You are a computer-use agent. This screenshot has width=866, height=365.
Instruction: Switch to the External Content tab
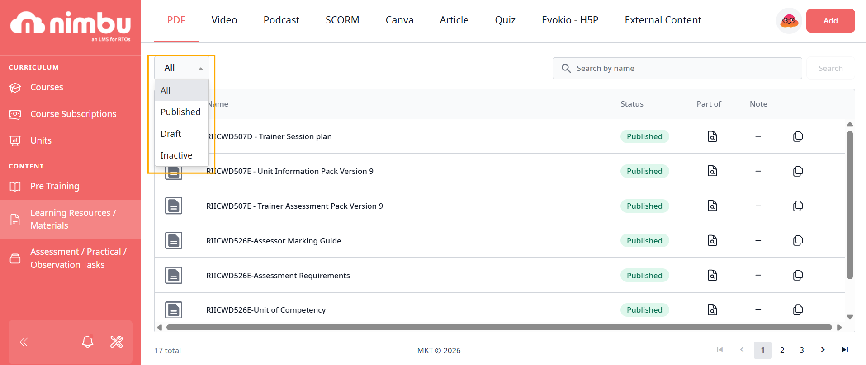point(663,20)
